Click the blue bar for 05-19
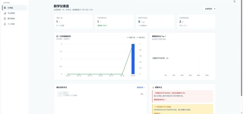Viewport: 243px width, 114px height. tap(133, 59)
